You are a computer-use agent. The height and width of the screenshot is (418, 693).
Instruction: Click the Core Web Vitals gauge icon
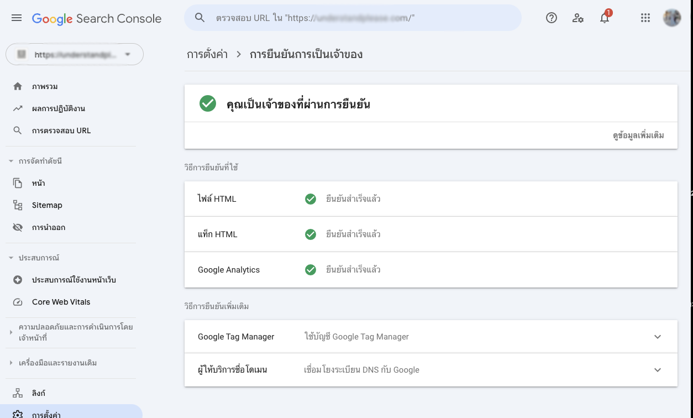pos(18,302)
